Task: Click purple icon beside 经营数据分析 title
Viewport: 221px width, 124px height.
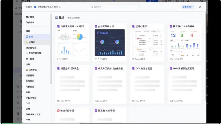Action: tap(96, 26)
